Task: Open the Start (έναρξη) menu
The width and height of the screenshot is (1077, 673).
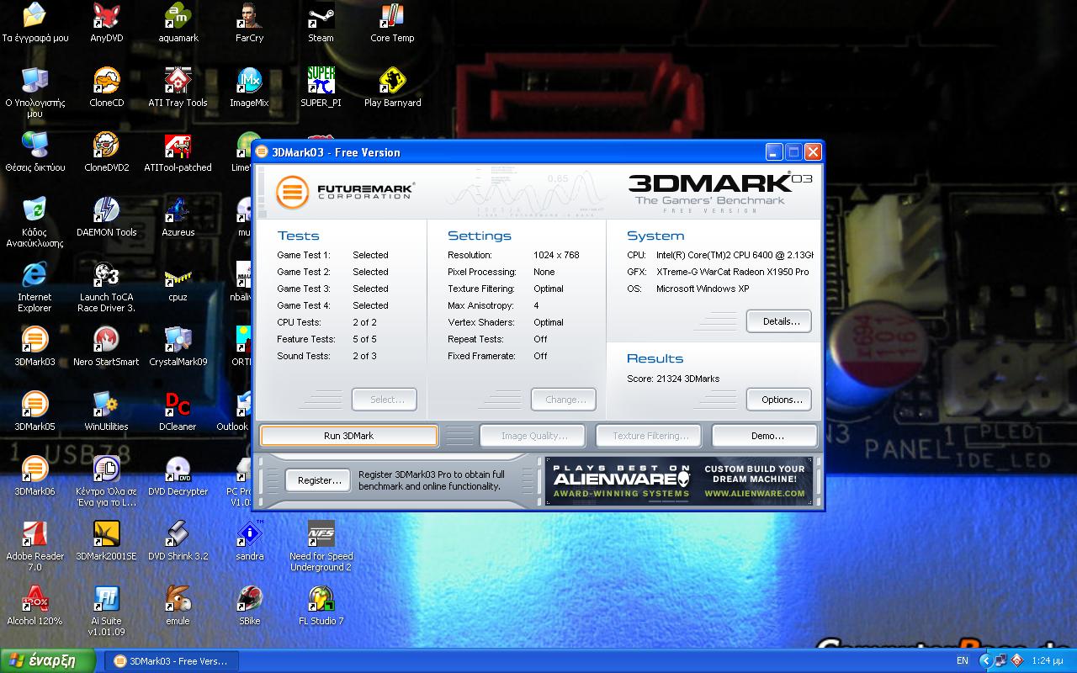Action: [x=49, y=660]
